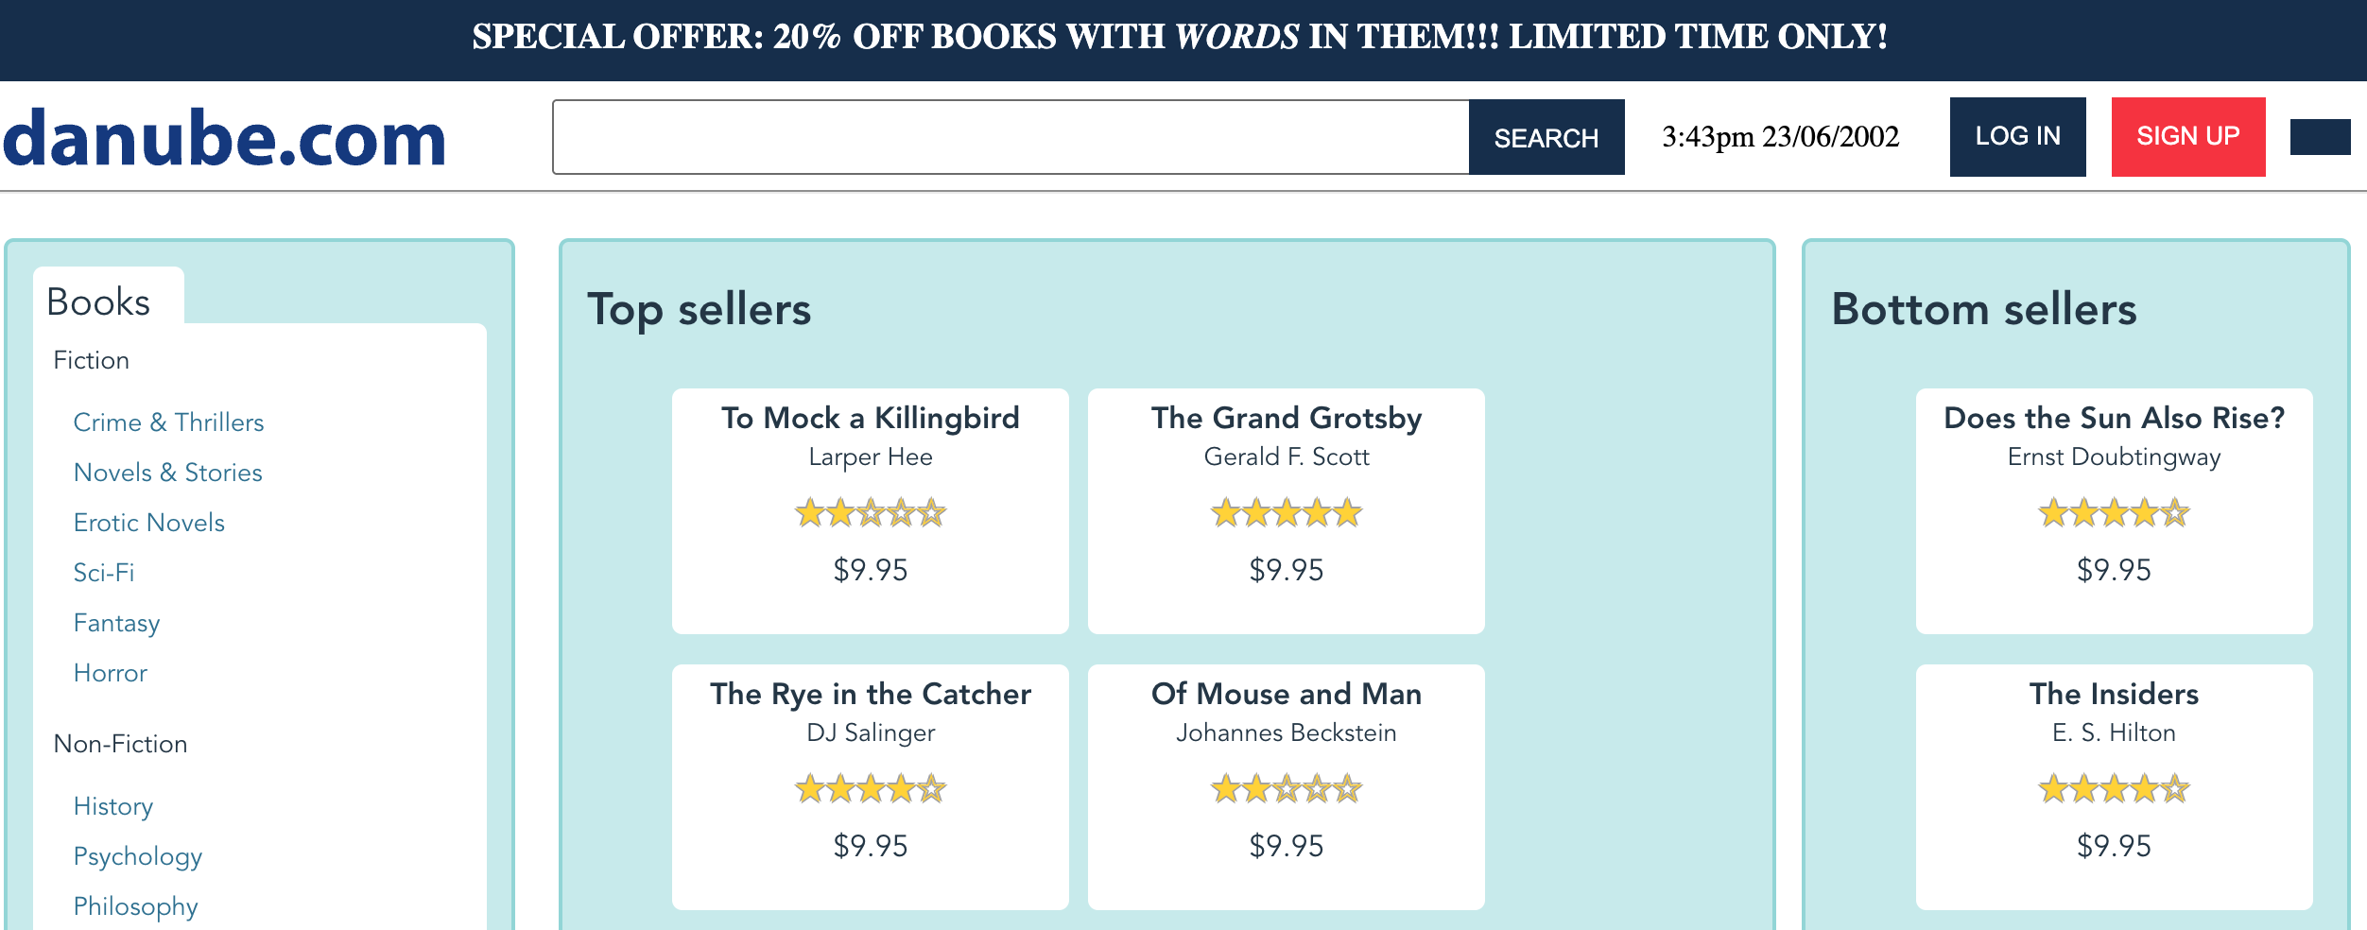Open the Psychology category link

point(138,856)
